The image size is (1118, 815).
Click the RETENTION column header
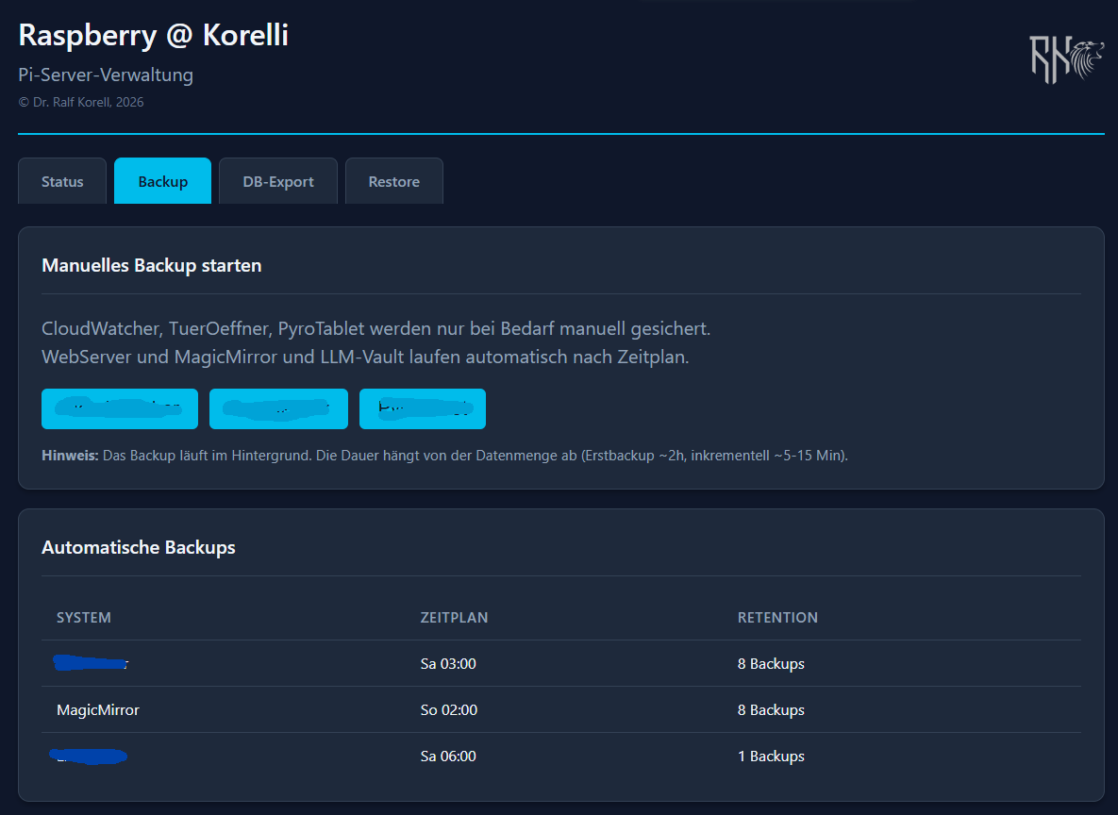[777, 618]
